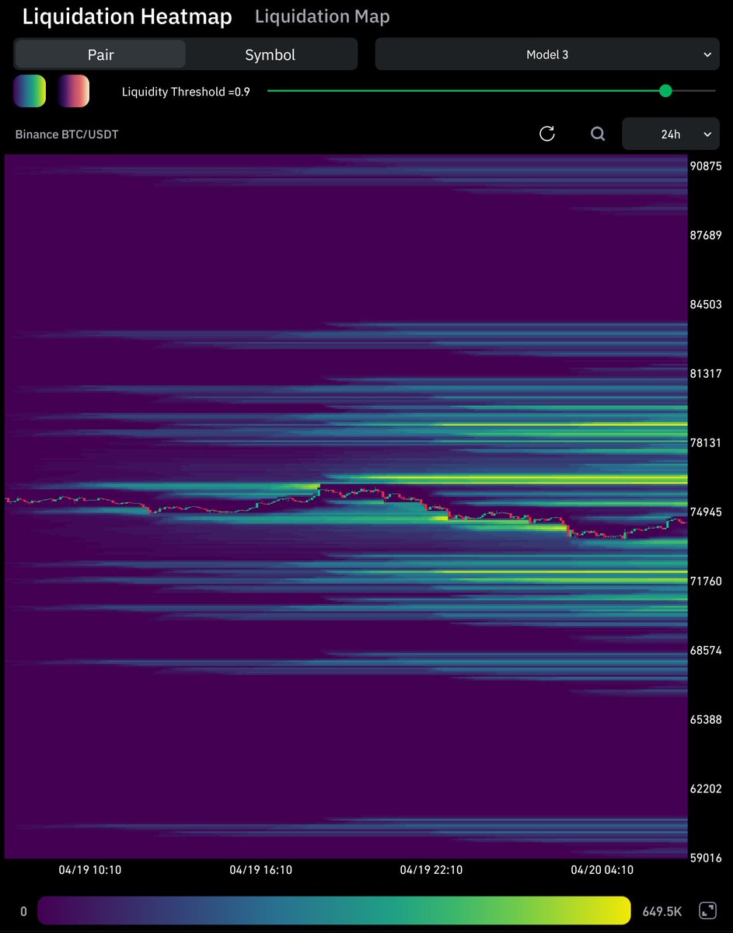Select the green-blue viridis color scheme
This screenshot has height=933, width=733.
[30, 91]
